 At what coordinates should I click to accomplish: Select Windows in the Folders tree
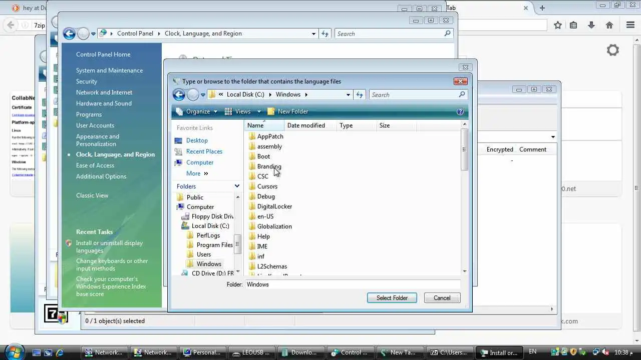click(209, 264)
